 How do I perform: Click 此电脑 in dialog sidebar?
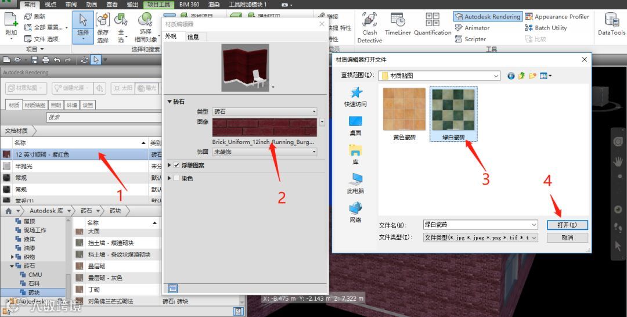(x=355, y=184)
